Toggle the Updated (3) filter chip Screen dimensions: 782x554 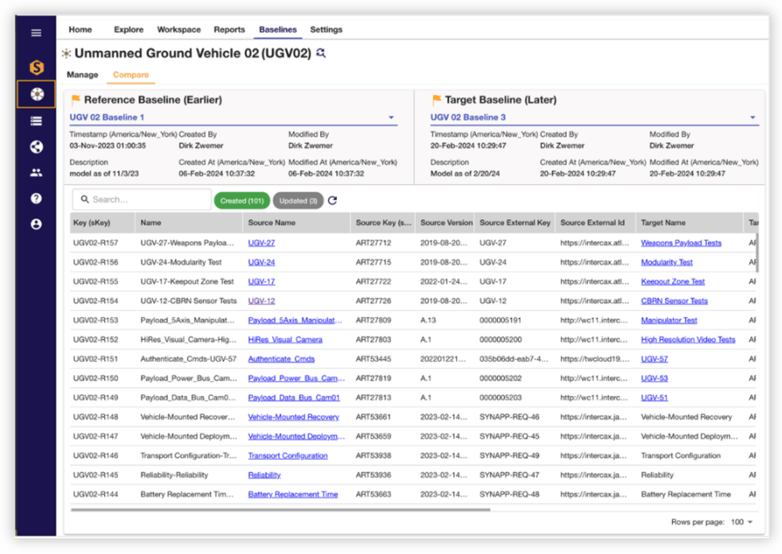coord(299,201)
